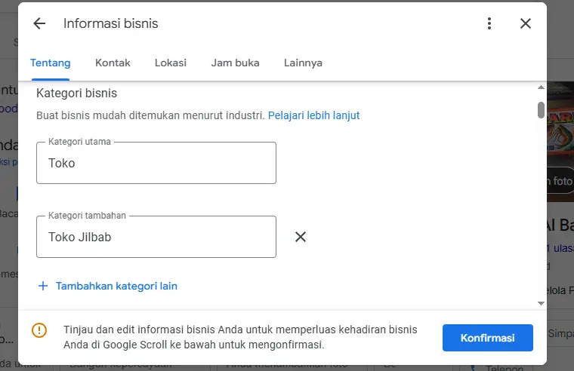
Task: Switch to the Tentang tab
Action: (50, 63)
